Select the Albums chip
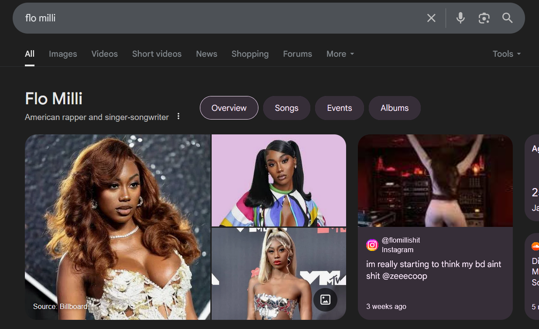Screen dimensions: 539x329 [x=395, y=108]
